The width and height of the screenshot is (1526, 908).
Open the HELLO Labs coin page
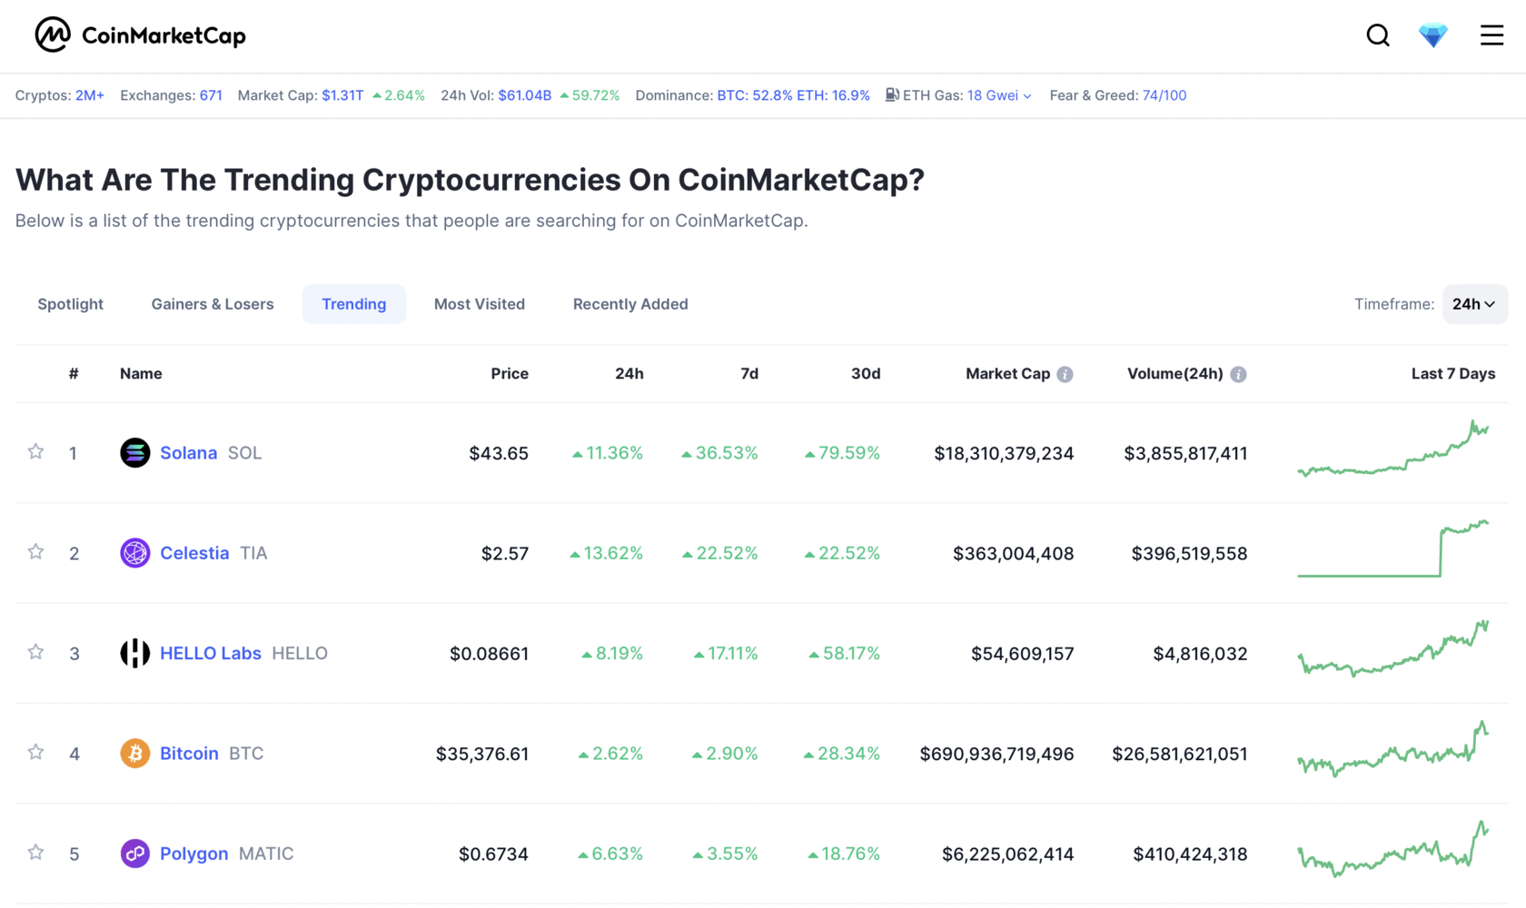click(x=210, y=653)
